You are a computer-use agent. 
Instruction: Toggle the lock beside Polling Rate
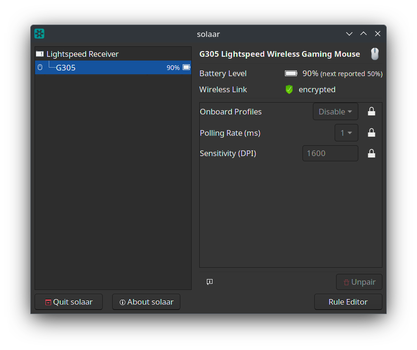pos(372,132)
